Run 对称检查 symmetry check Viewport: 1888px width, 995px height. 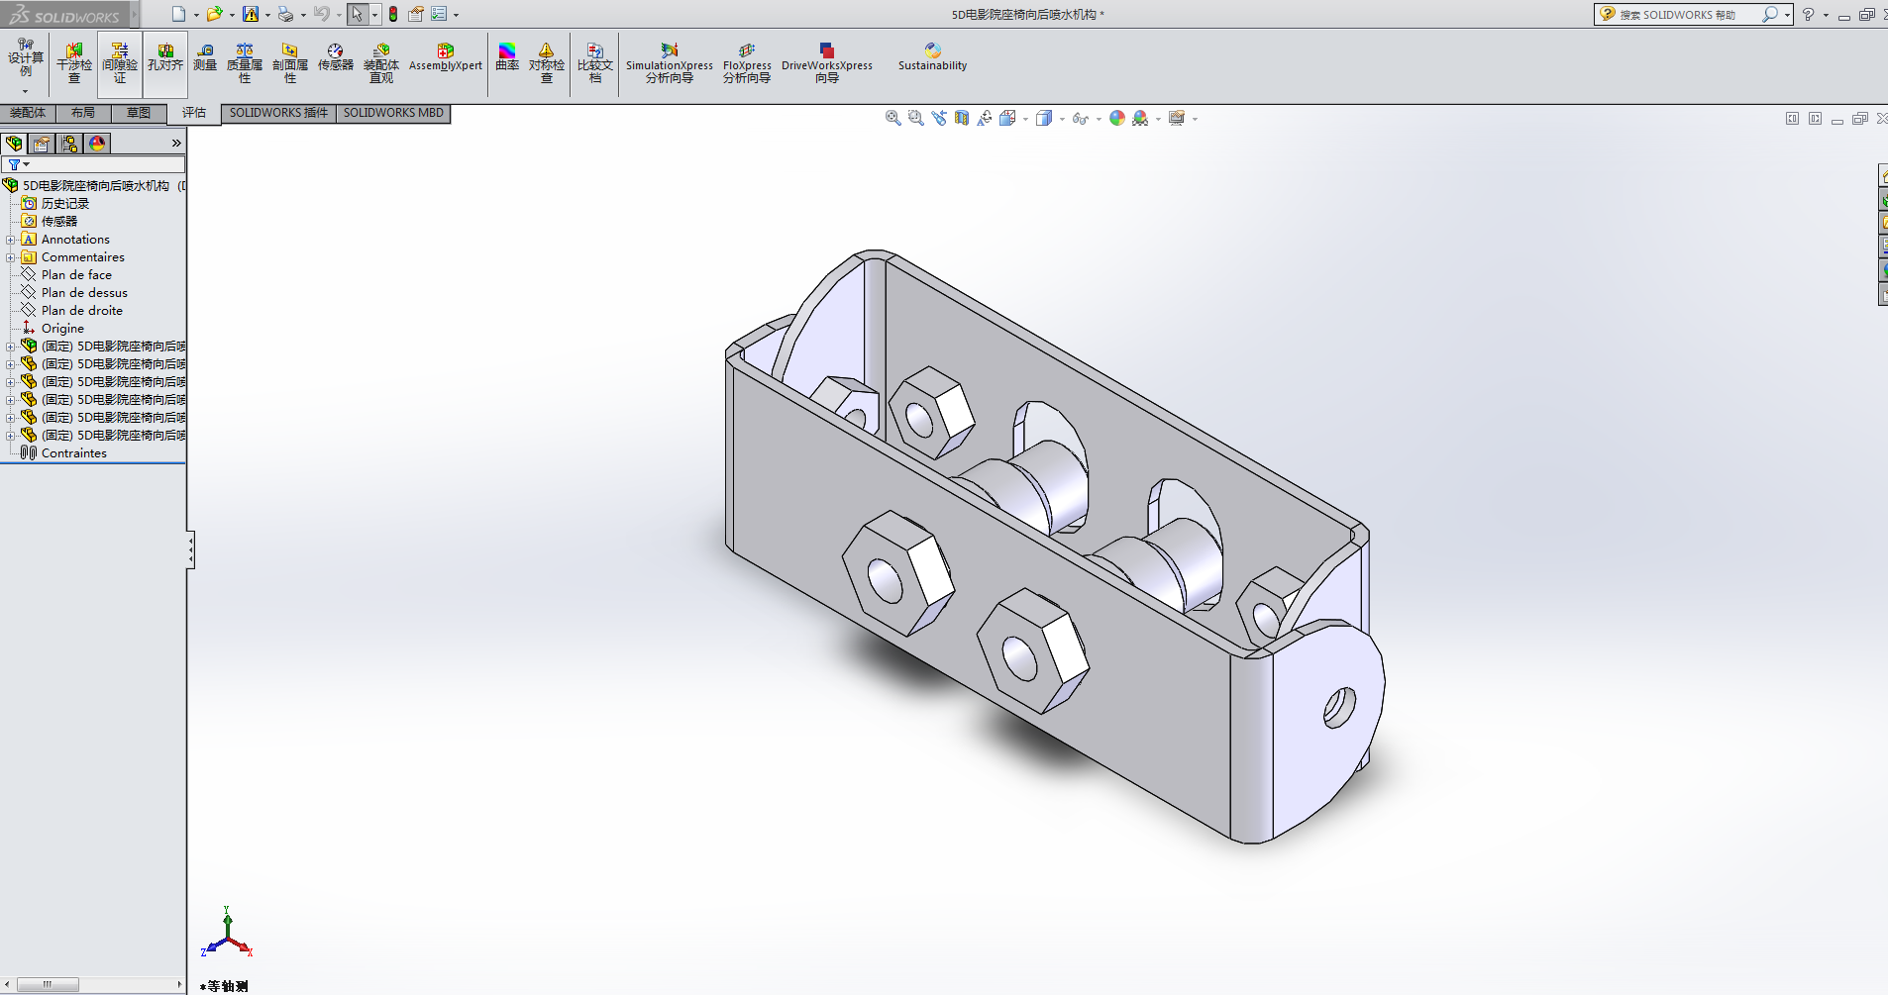point(547,63)
